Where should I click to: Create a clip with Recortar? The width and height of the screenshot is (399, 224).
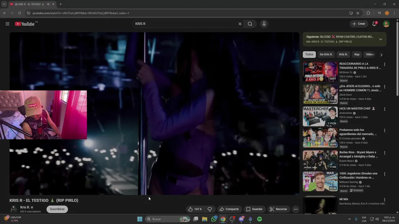click(x=278, y=209)
